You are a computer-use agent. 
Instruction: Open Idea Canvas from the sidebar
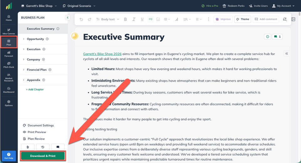(9, 31)
